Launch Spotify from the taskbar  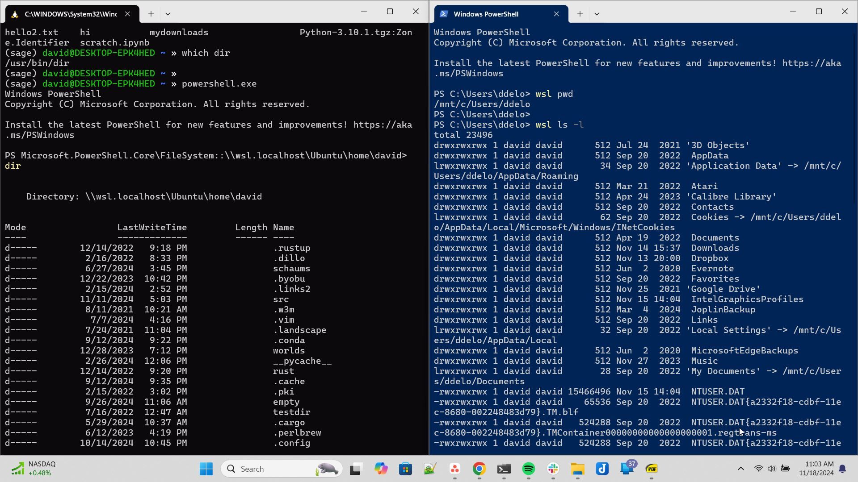pyautogui.click(x=528, y=469)
